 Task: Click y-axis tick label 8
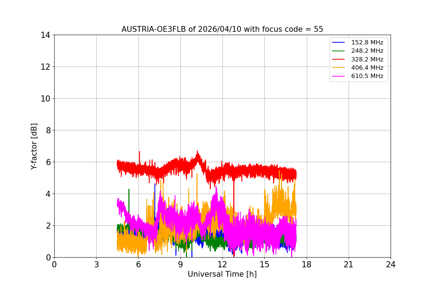pyautogui.click(x=47, y=130)
